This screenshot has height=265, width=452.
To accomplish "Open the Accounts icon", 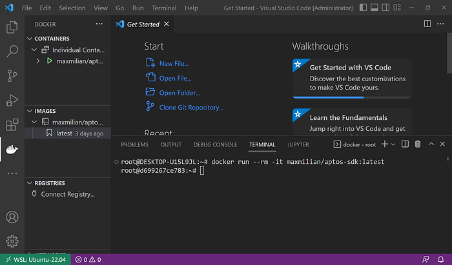I will click(12, 217).
